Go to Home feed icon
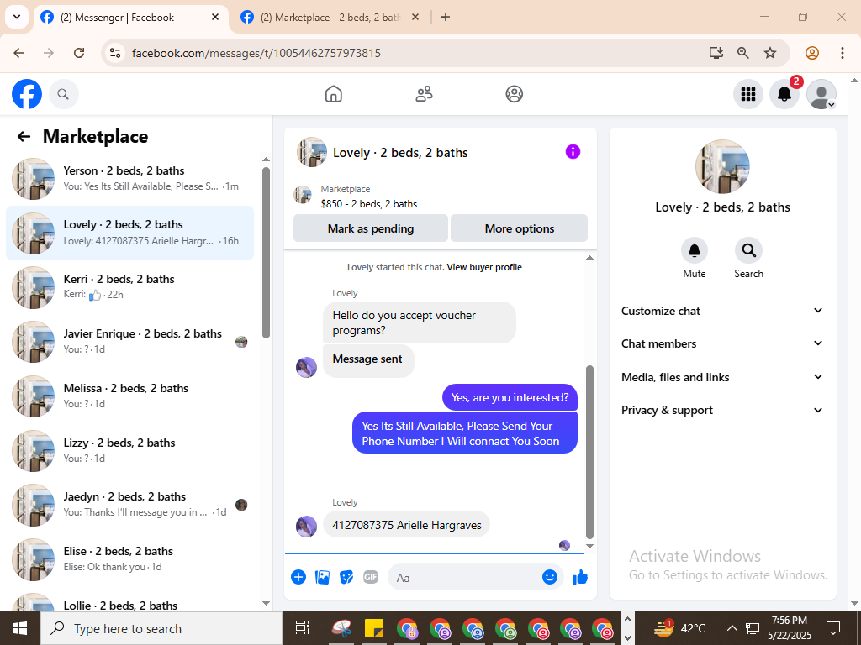 333,94
